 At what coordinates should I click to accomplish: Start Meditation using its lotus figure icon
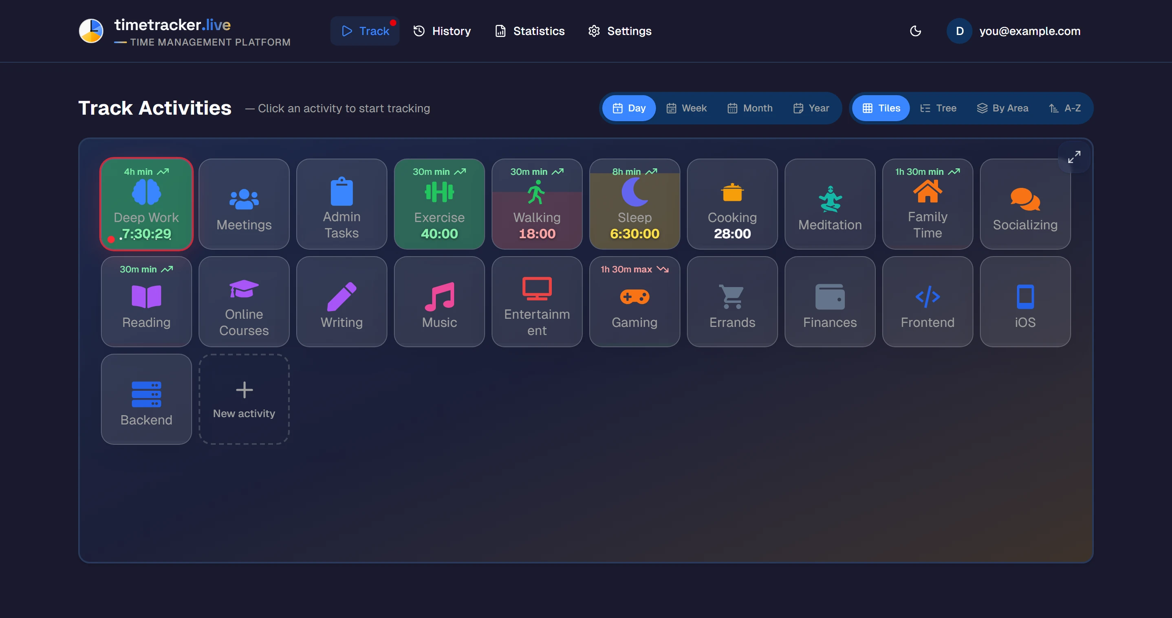pos(830,199)
